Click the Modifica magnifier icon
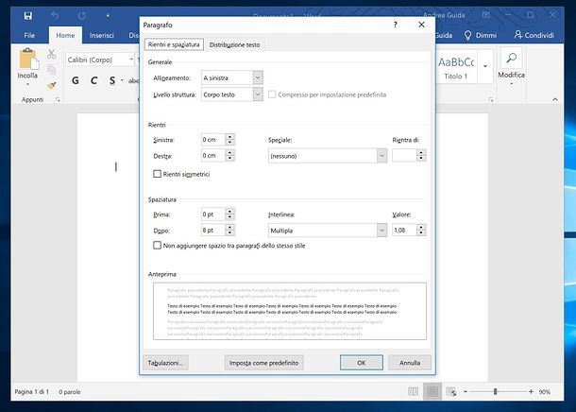The width and height of the screenshot is (576, 412). pyautogui.click(x=512, y=58)
